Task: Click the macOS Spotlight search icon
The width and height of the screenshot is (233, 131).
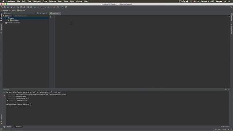Action: (x=225, y=1)
